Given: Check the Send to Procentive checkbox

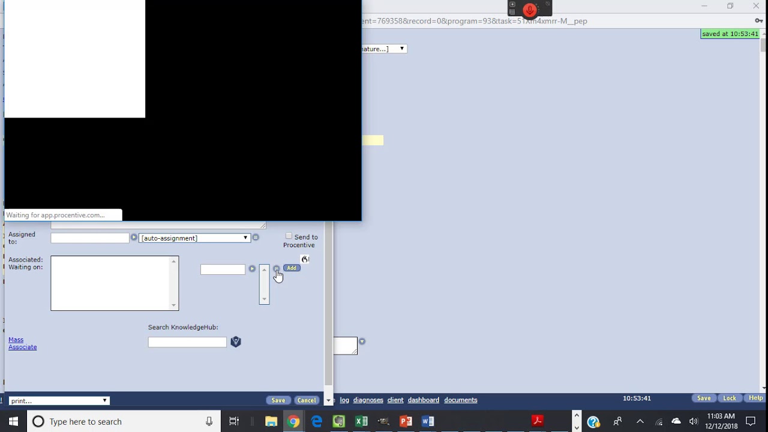Looking at the screenshot, I should pyautogui.click(x=289, y=236).
